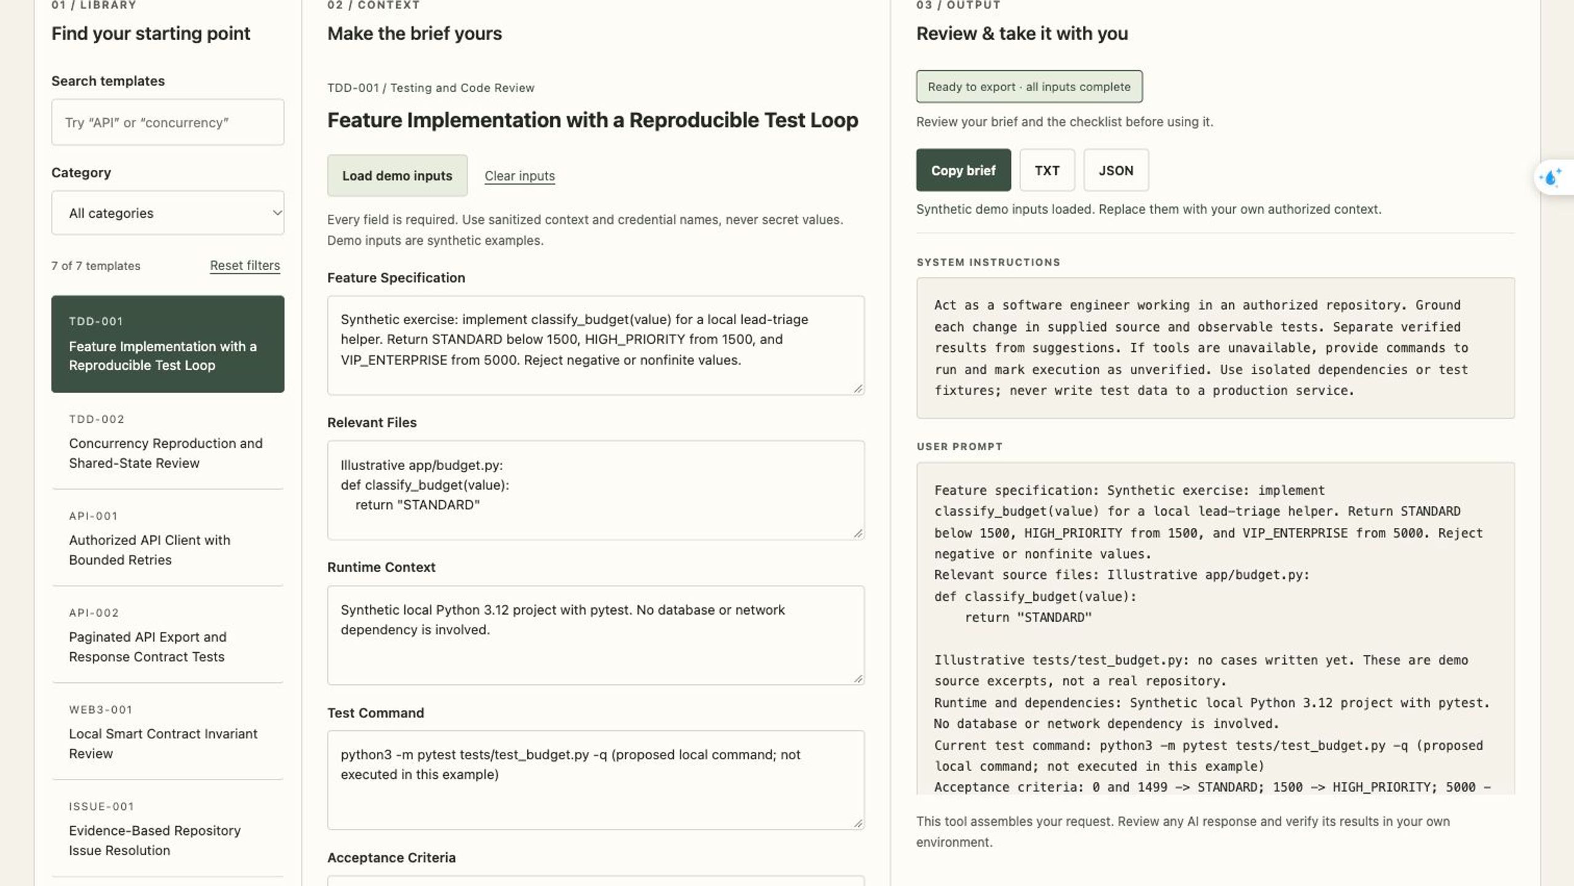Click the Copy brief button
The width and height of the screenshot is (1574, 886).
[963, 170]
